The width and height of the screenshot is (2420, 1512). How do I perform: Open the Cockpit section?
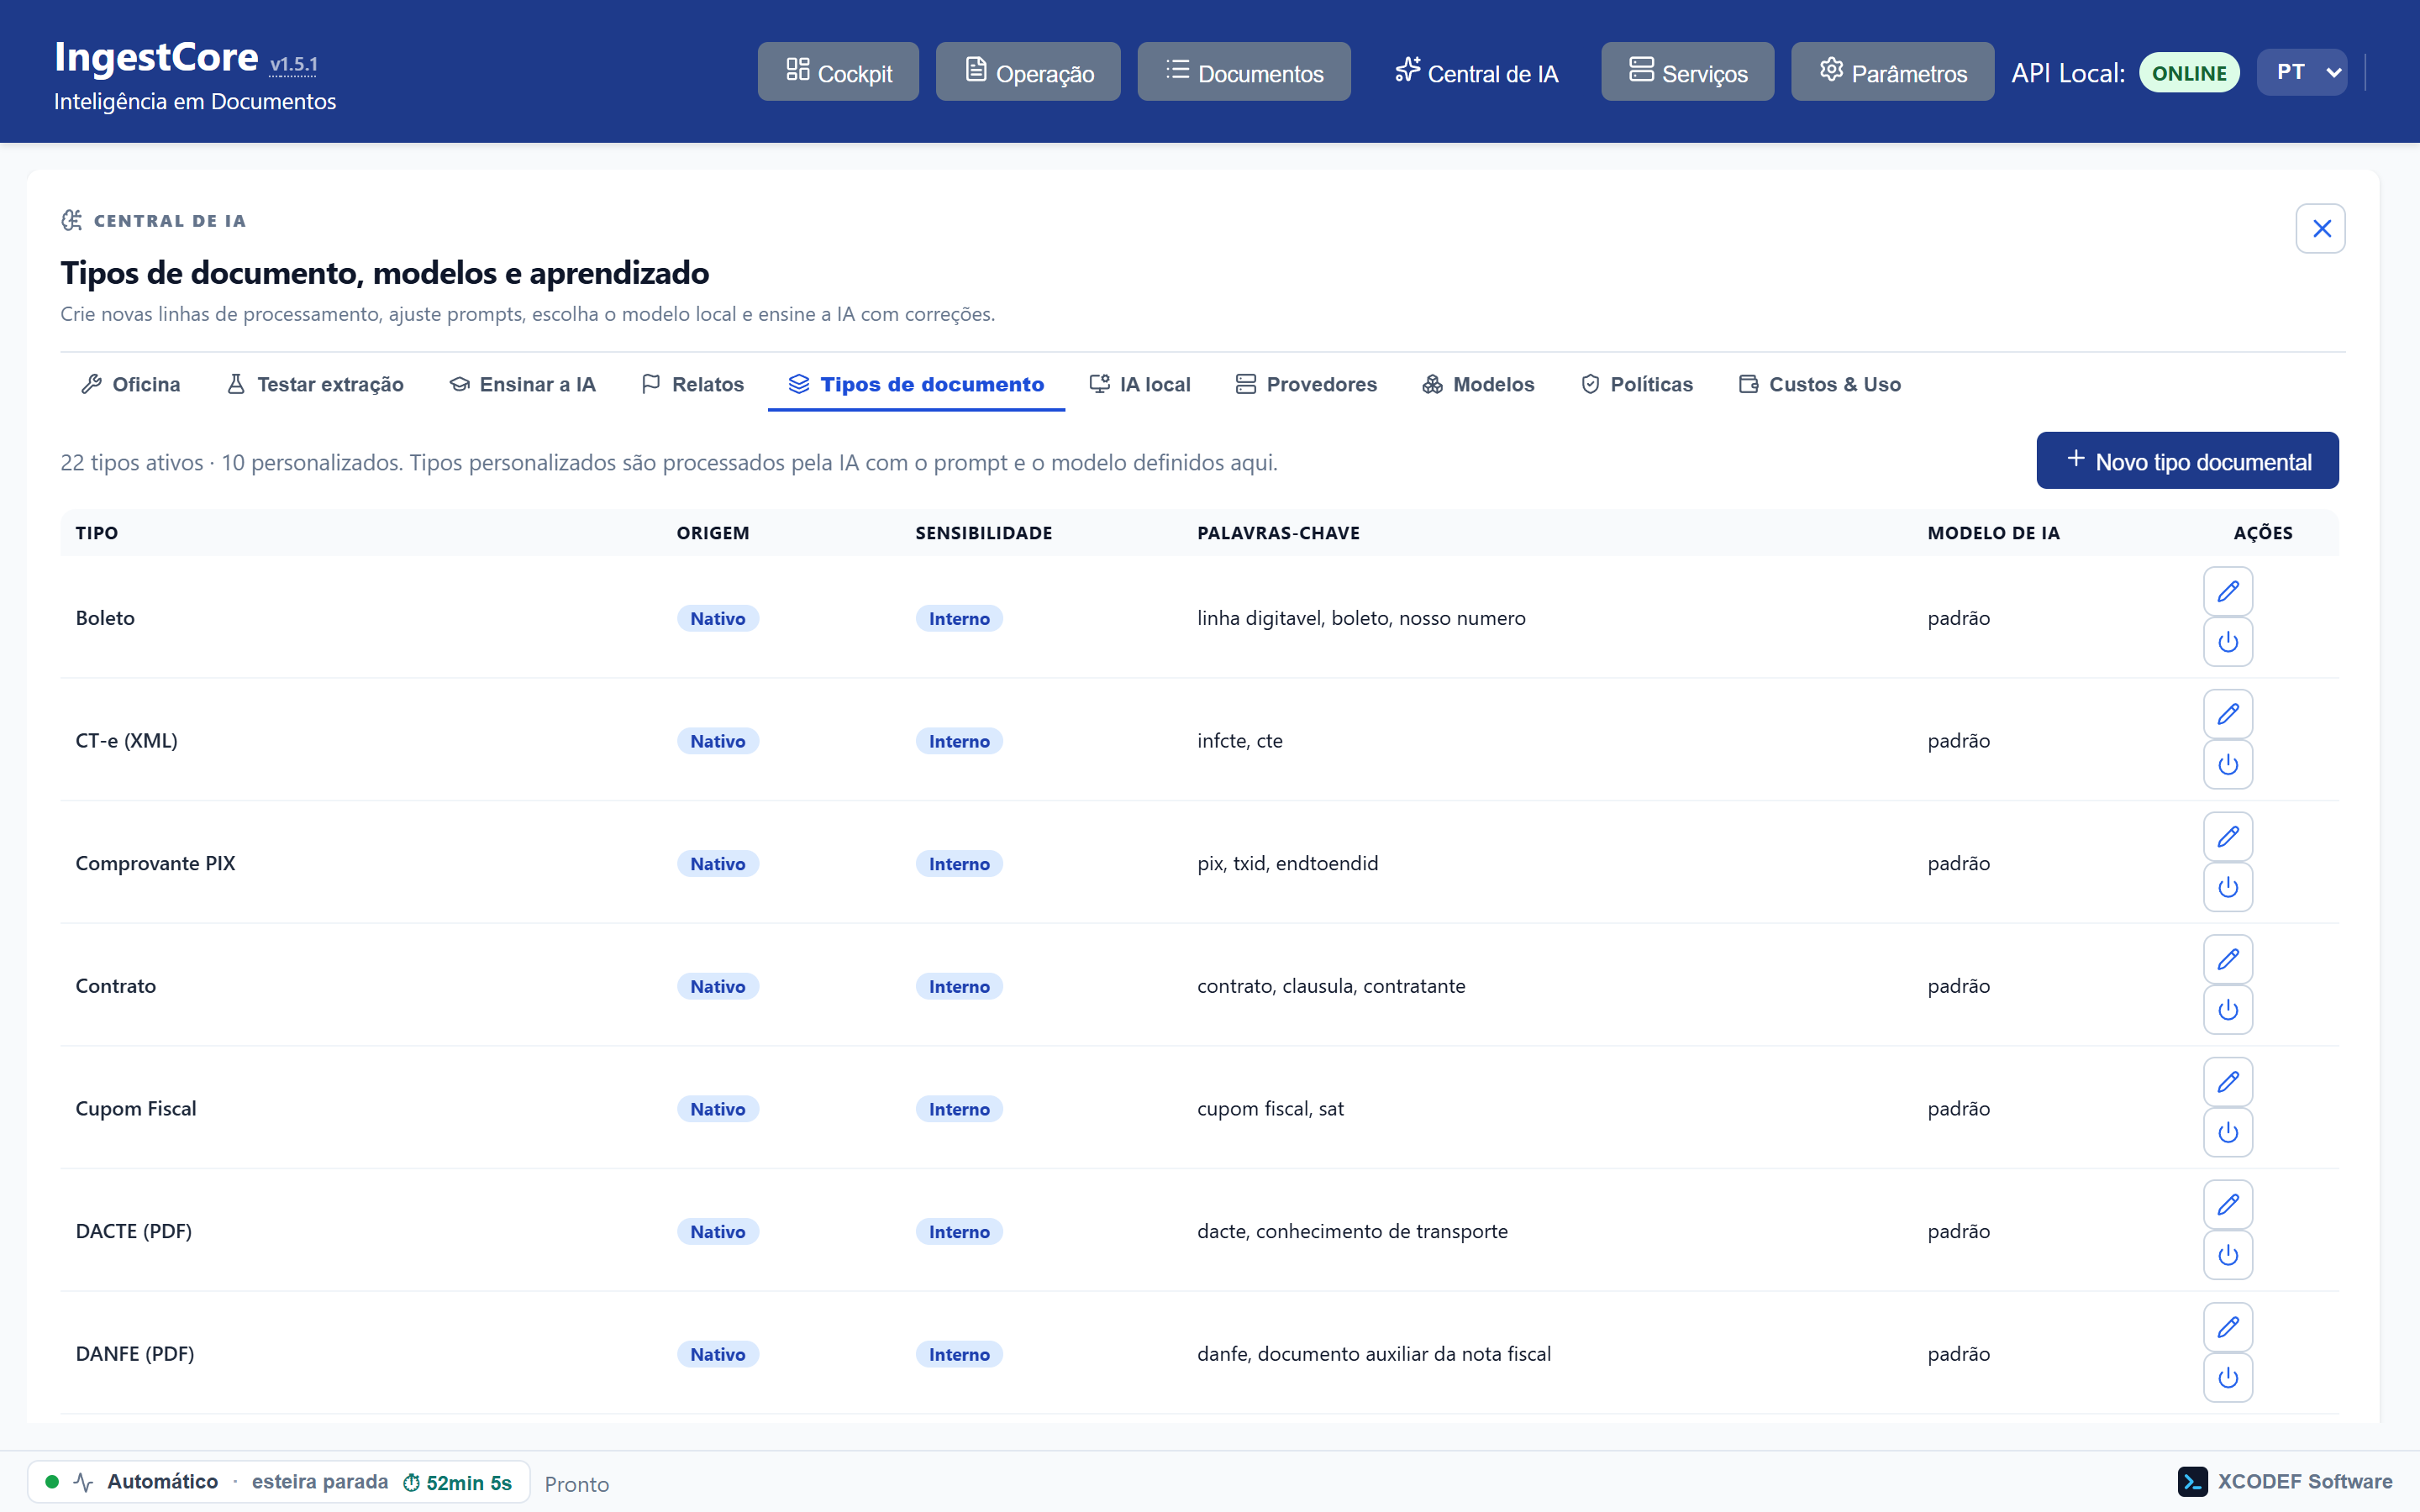838,72
